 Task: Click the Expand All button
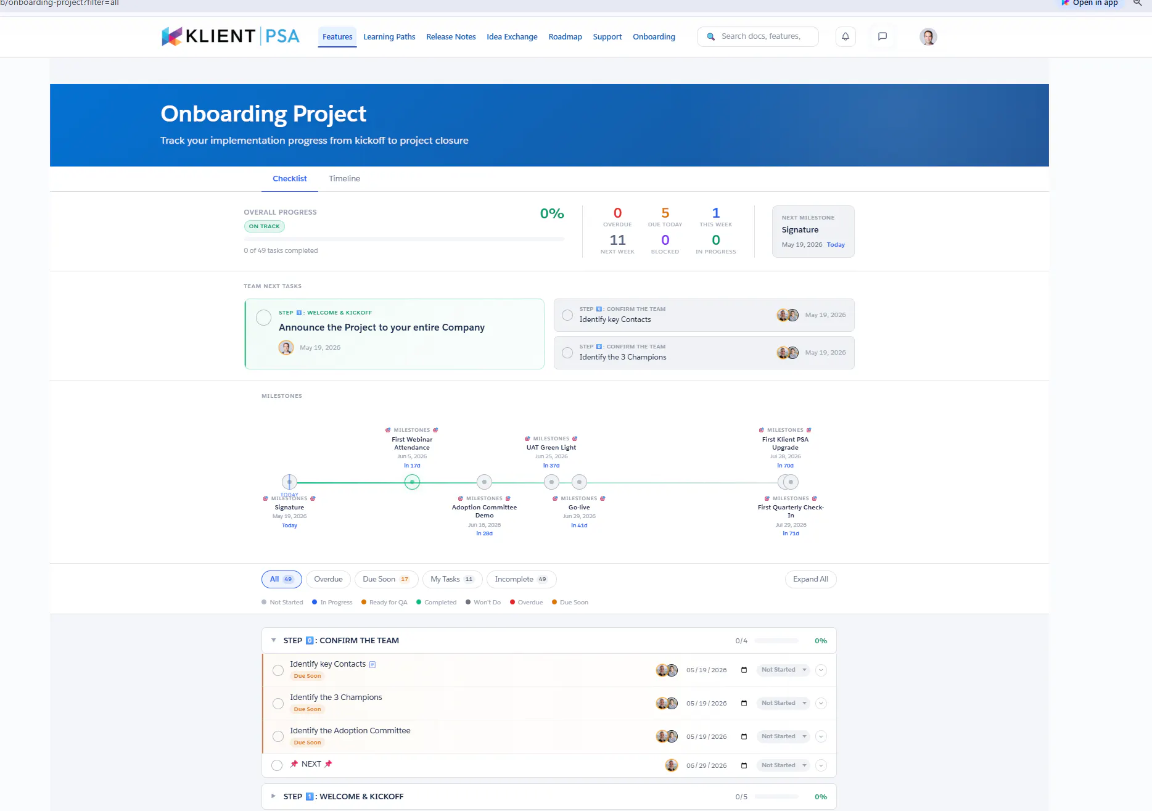click(810, 579)
